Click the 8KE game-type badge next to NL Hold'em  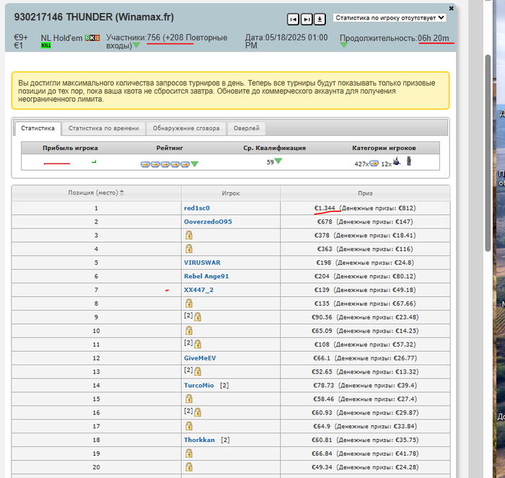point(92,38)
